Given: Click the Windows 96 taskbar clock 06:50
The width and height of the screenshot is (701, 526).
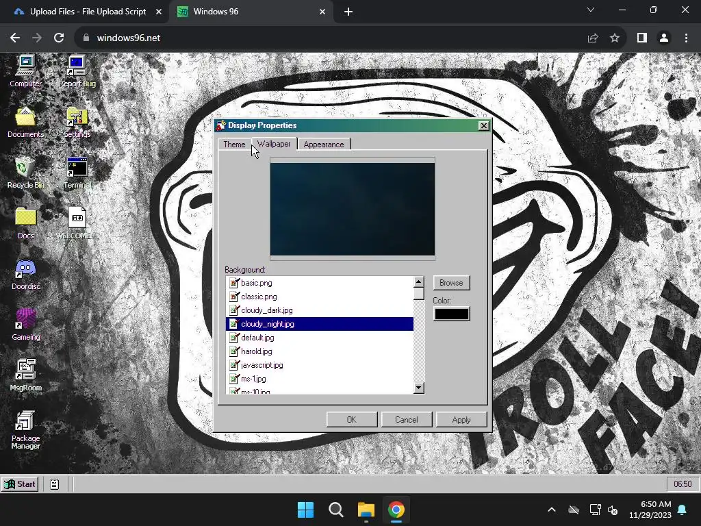Looking at the screenshot, I should (683, 484).
